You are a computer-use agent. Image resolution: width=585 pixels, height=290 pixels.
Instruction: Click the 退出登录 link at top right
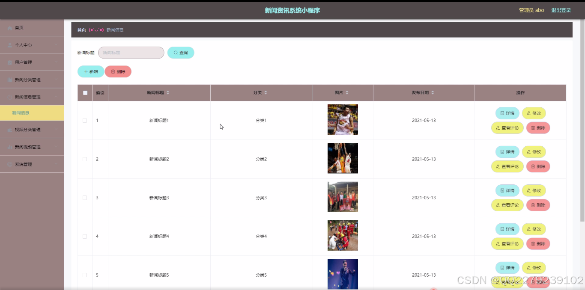click(561, 10)
